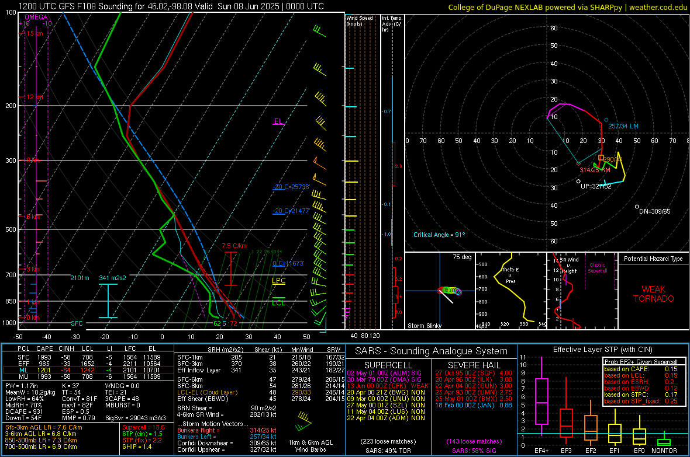Click the yellow LFC level marker
This screenshot has height=457, width=690.
tap(278, 281)
